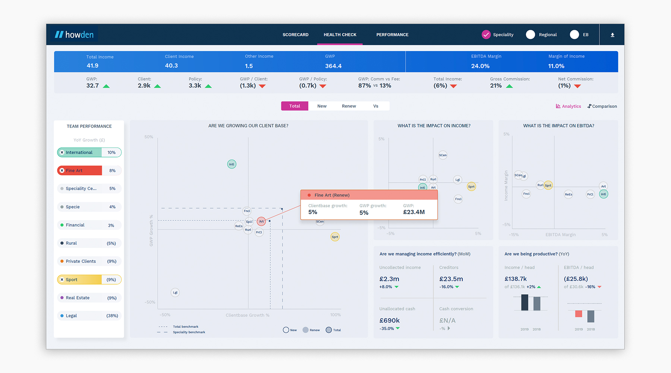Click the SCen bubble in income impact chart
Viewport: 671px width, 373px height.
click(x=443, y=155)
